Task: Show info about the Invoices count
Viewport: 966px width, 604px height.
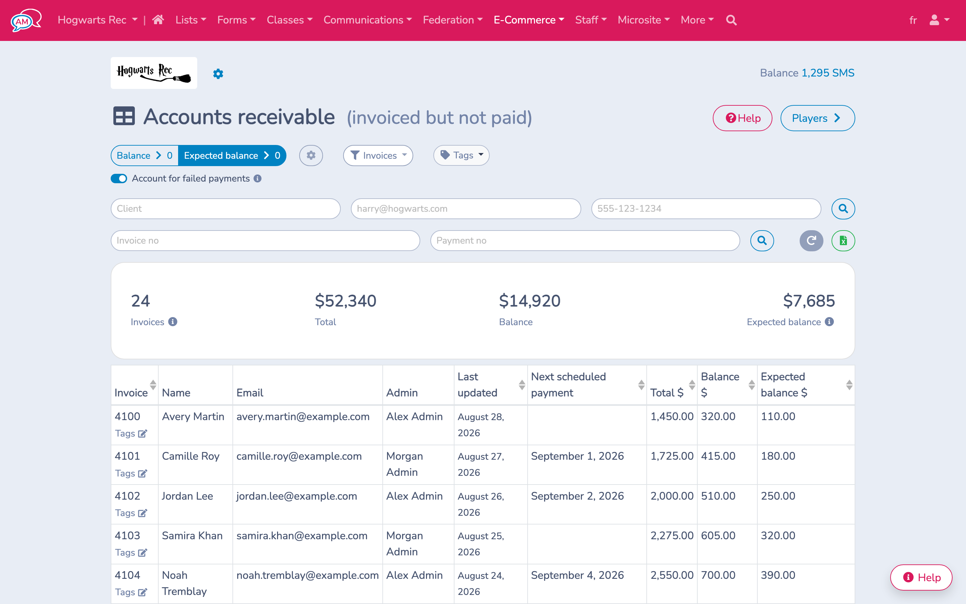Action: pos(172,322)
